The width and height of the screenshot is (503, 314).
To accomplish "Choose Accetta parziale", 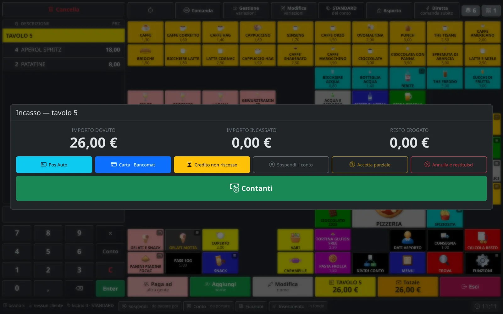I will 370,165.
